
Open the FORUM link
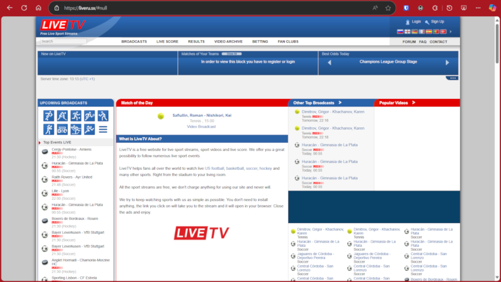tap(409, 42)
